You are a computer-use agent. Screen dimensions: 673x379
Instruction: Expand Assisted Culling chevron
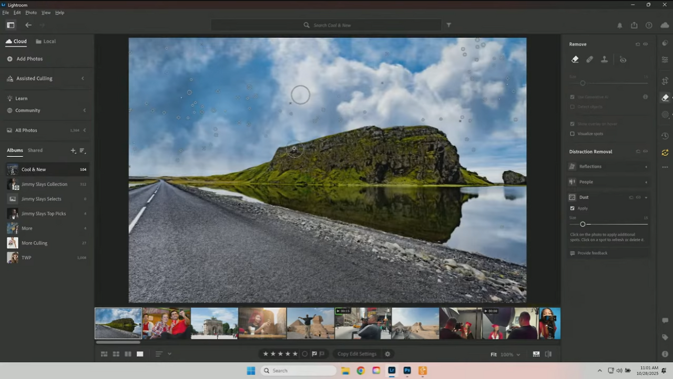point(83,78)
